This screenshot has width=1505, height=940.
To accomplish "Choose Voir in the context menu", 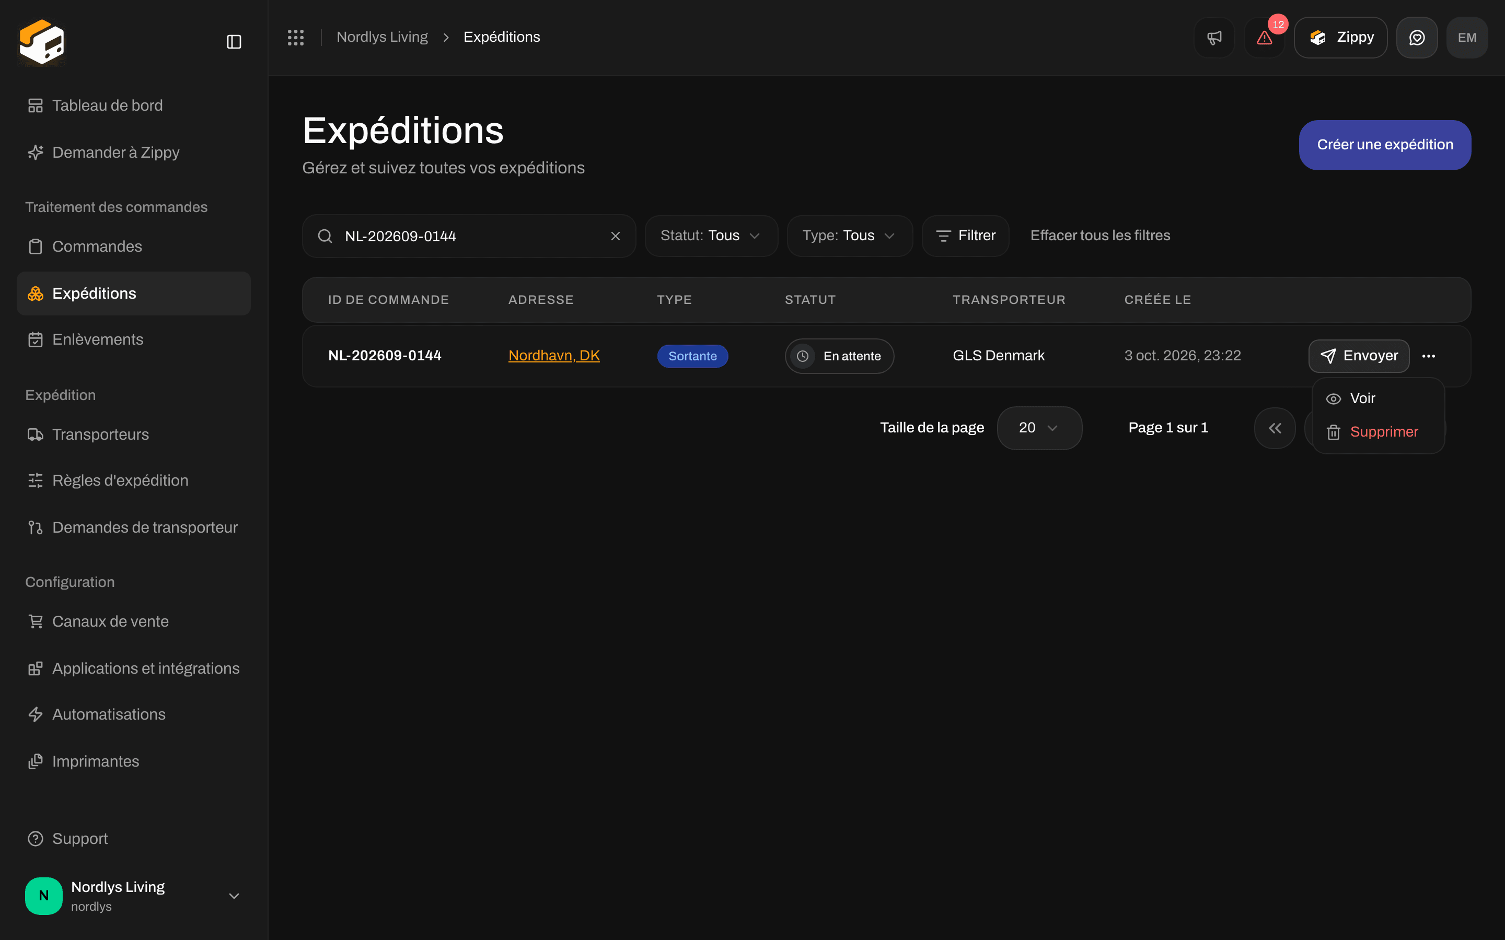I will pos(1377,398).
